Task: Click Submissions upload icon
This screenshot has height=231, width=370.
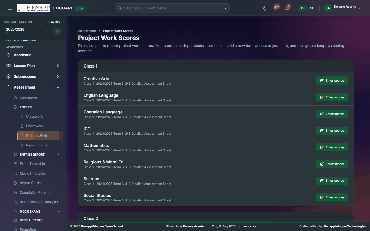Action: 8,76
